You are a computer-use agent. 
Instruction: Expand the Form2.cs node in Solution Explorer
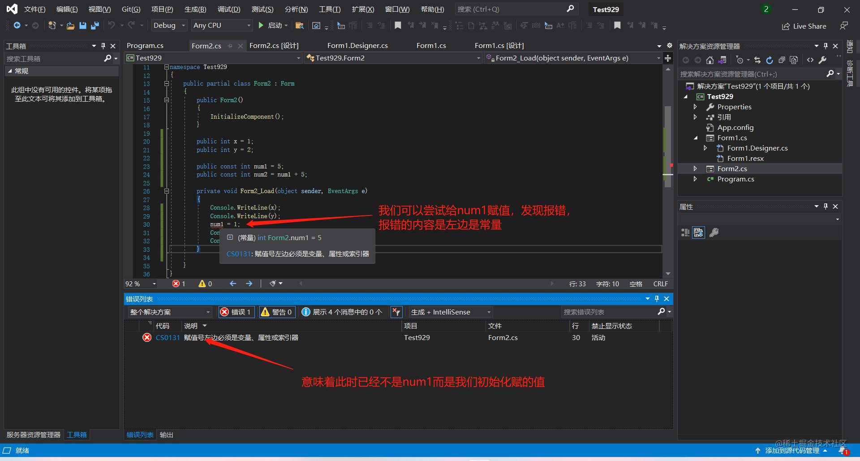695,168
